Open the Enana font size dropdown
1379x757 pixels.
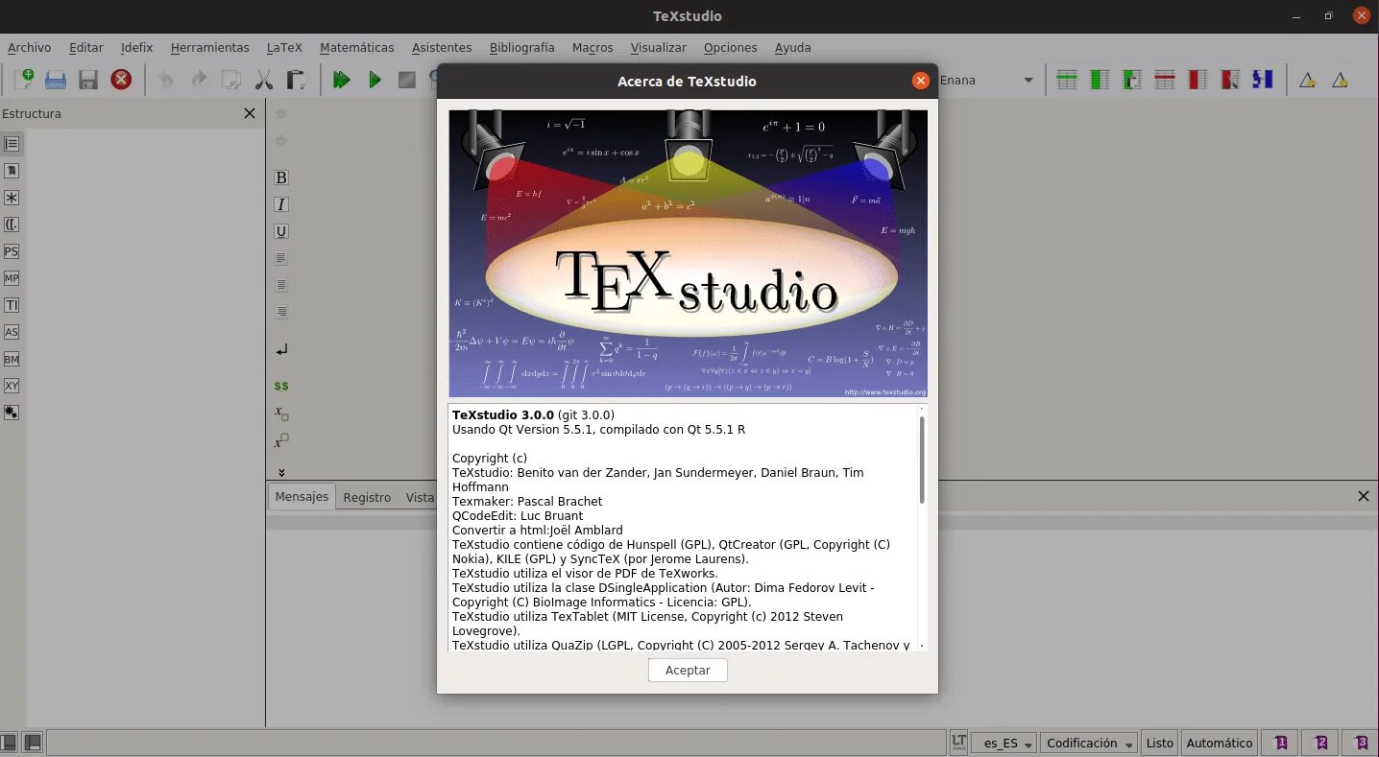[986, 81]
